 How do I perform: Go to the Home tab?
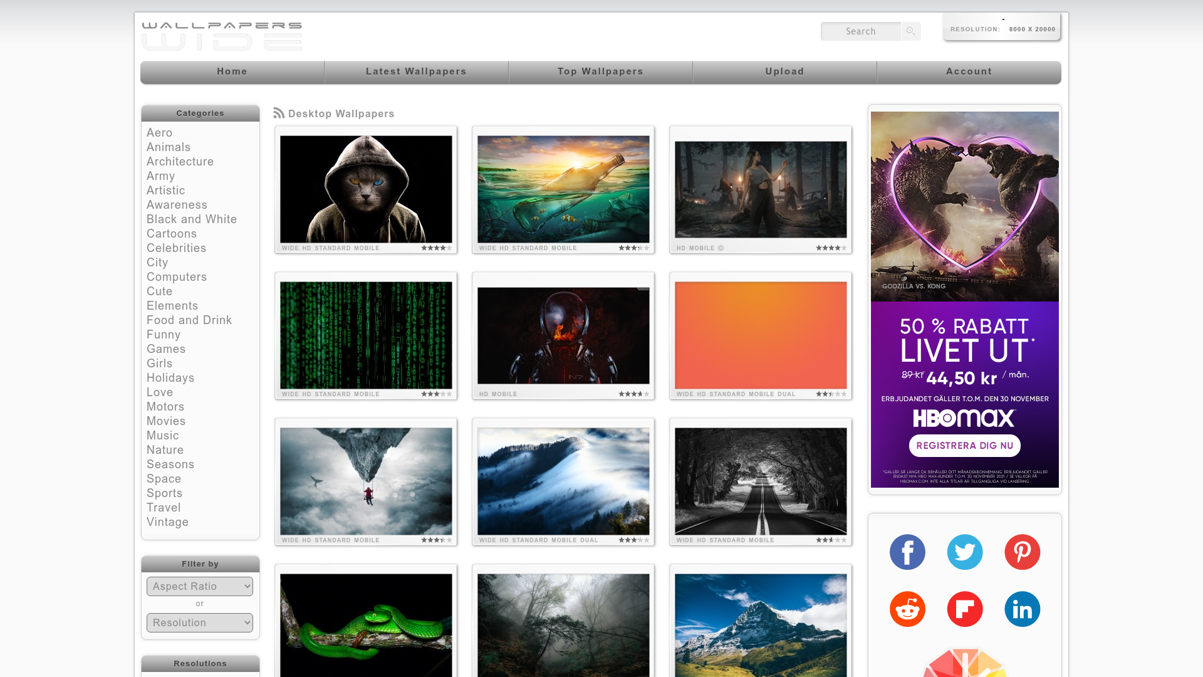[232, 71]
